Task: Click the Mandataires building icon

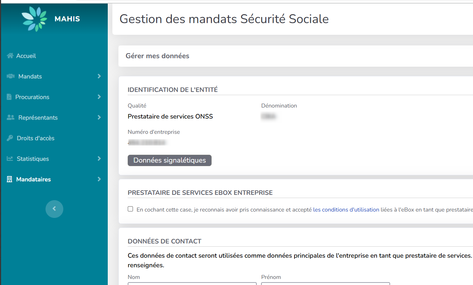Action: tap(10, 179)
